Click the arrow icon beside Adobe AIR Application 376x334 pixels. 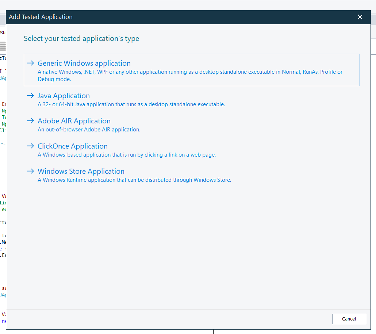31,121
